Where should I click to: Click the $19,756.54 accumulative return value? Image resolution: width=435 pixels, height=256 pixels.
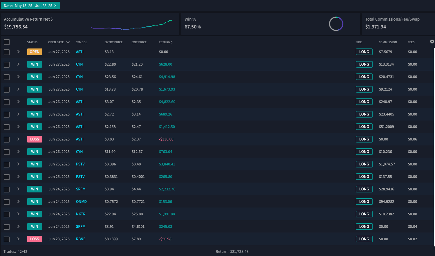tap(16, 27)
